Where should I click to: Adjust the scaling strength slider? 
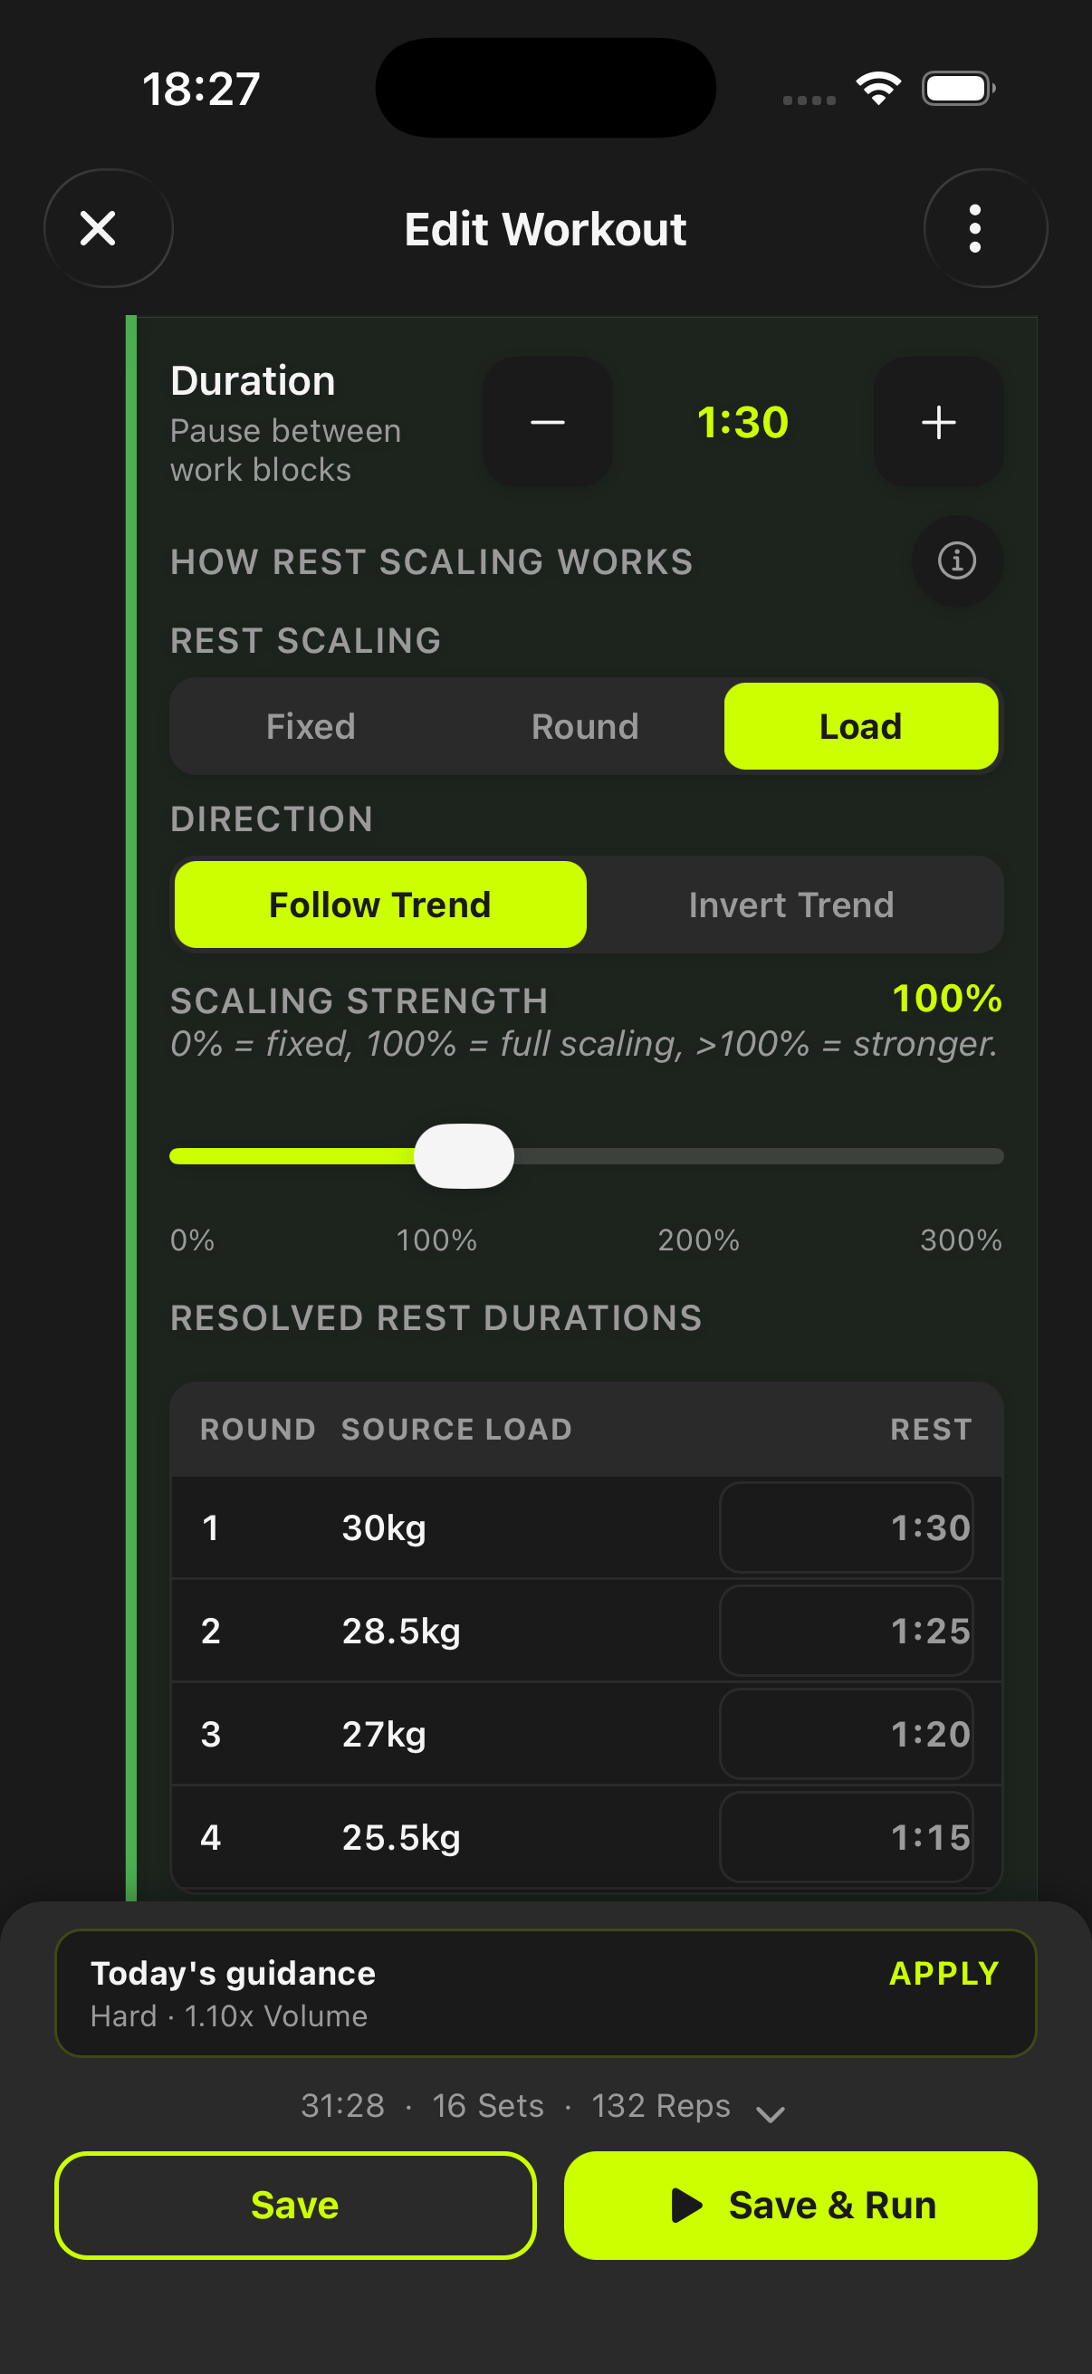(465, 1154)
